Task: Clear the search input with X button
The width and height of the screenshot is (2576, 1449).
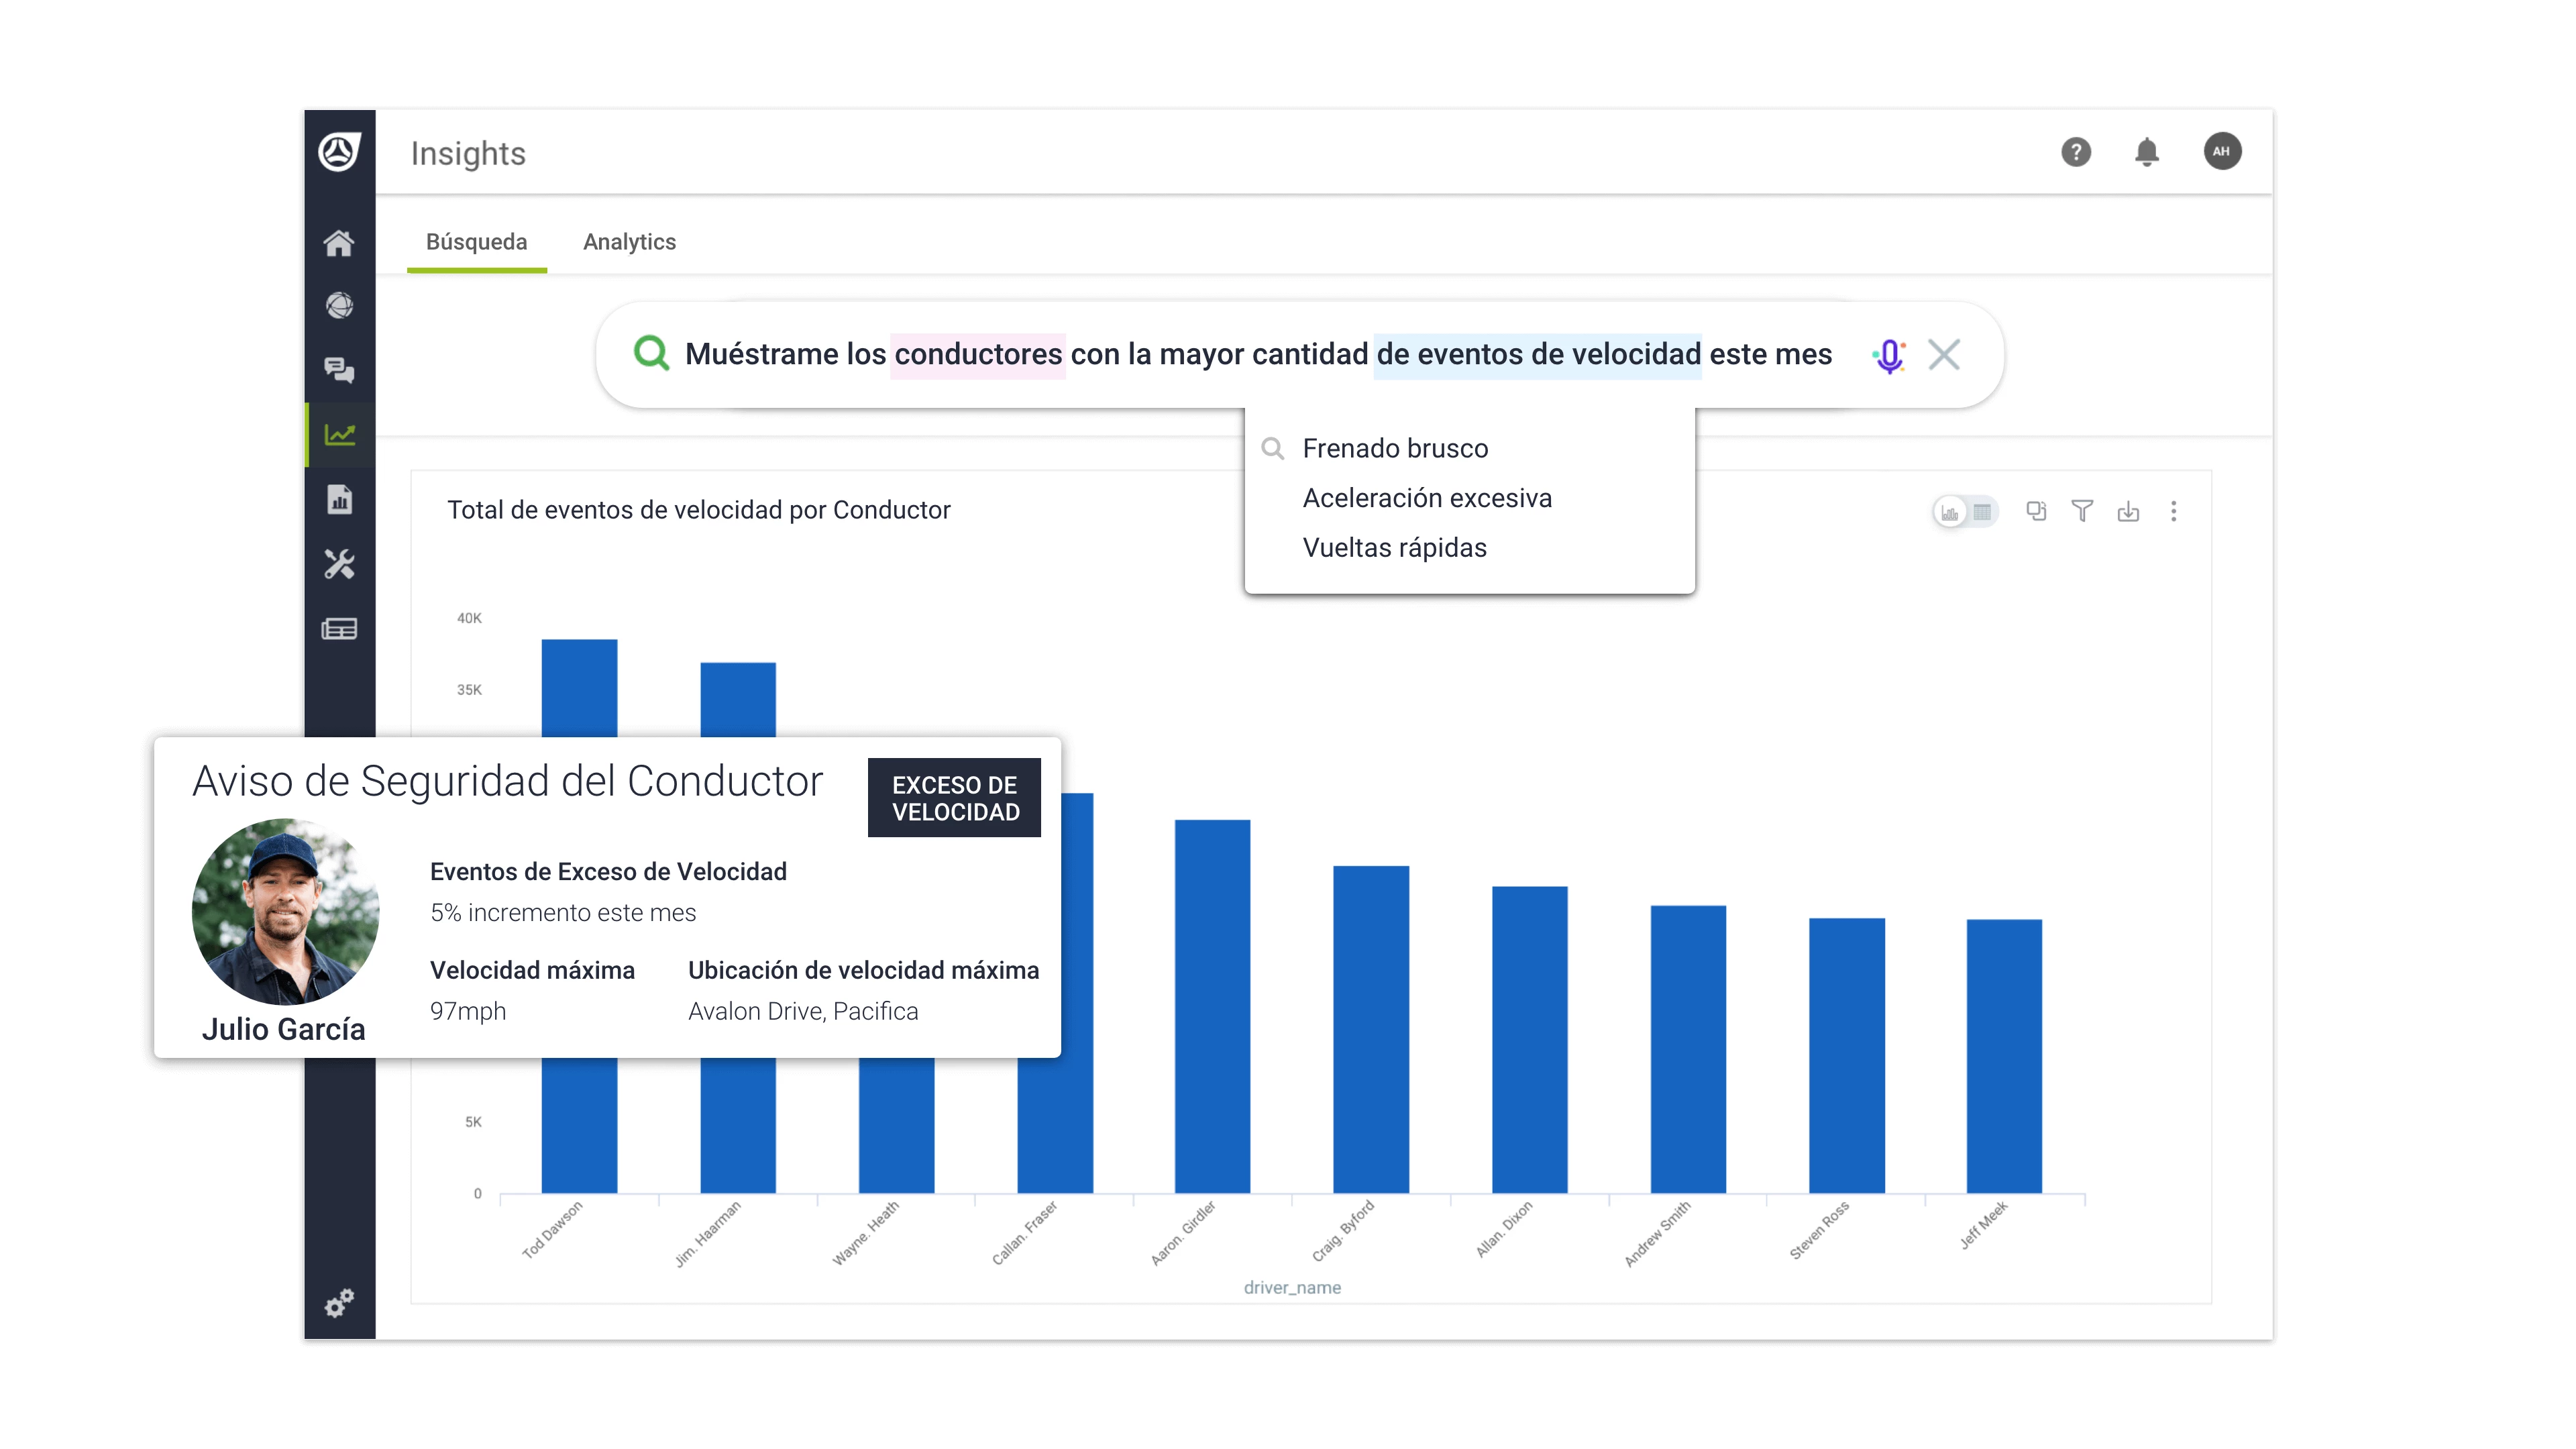Action: pos(1943,354)
